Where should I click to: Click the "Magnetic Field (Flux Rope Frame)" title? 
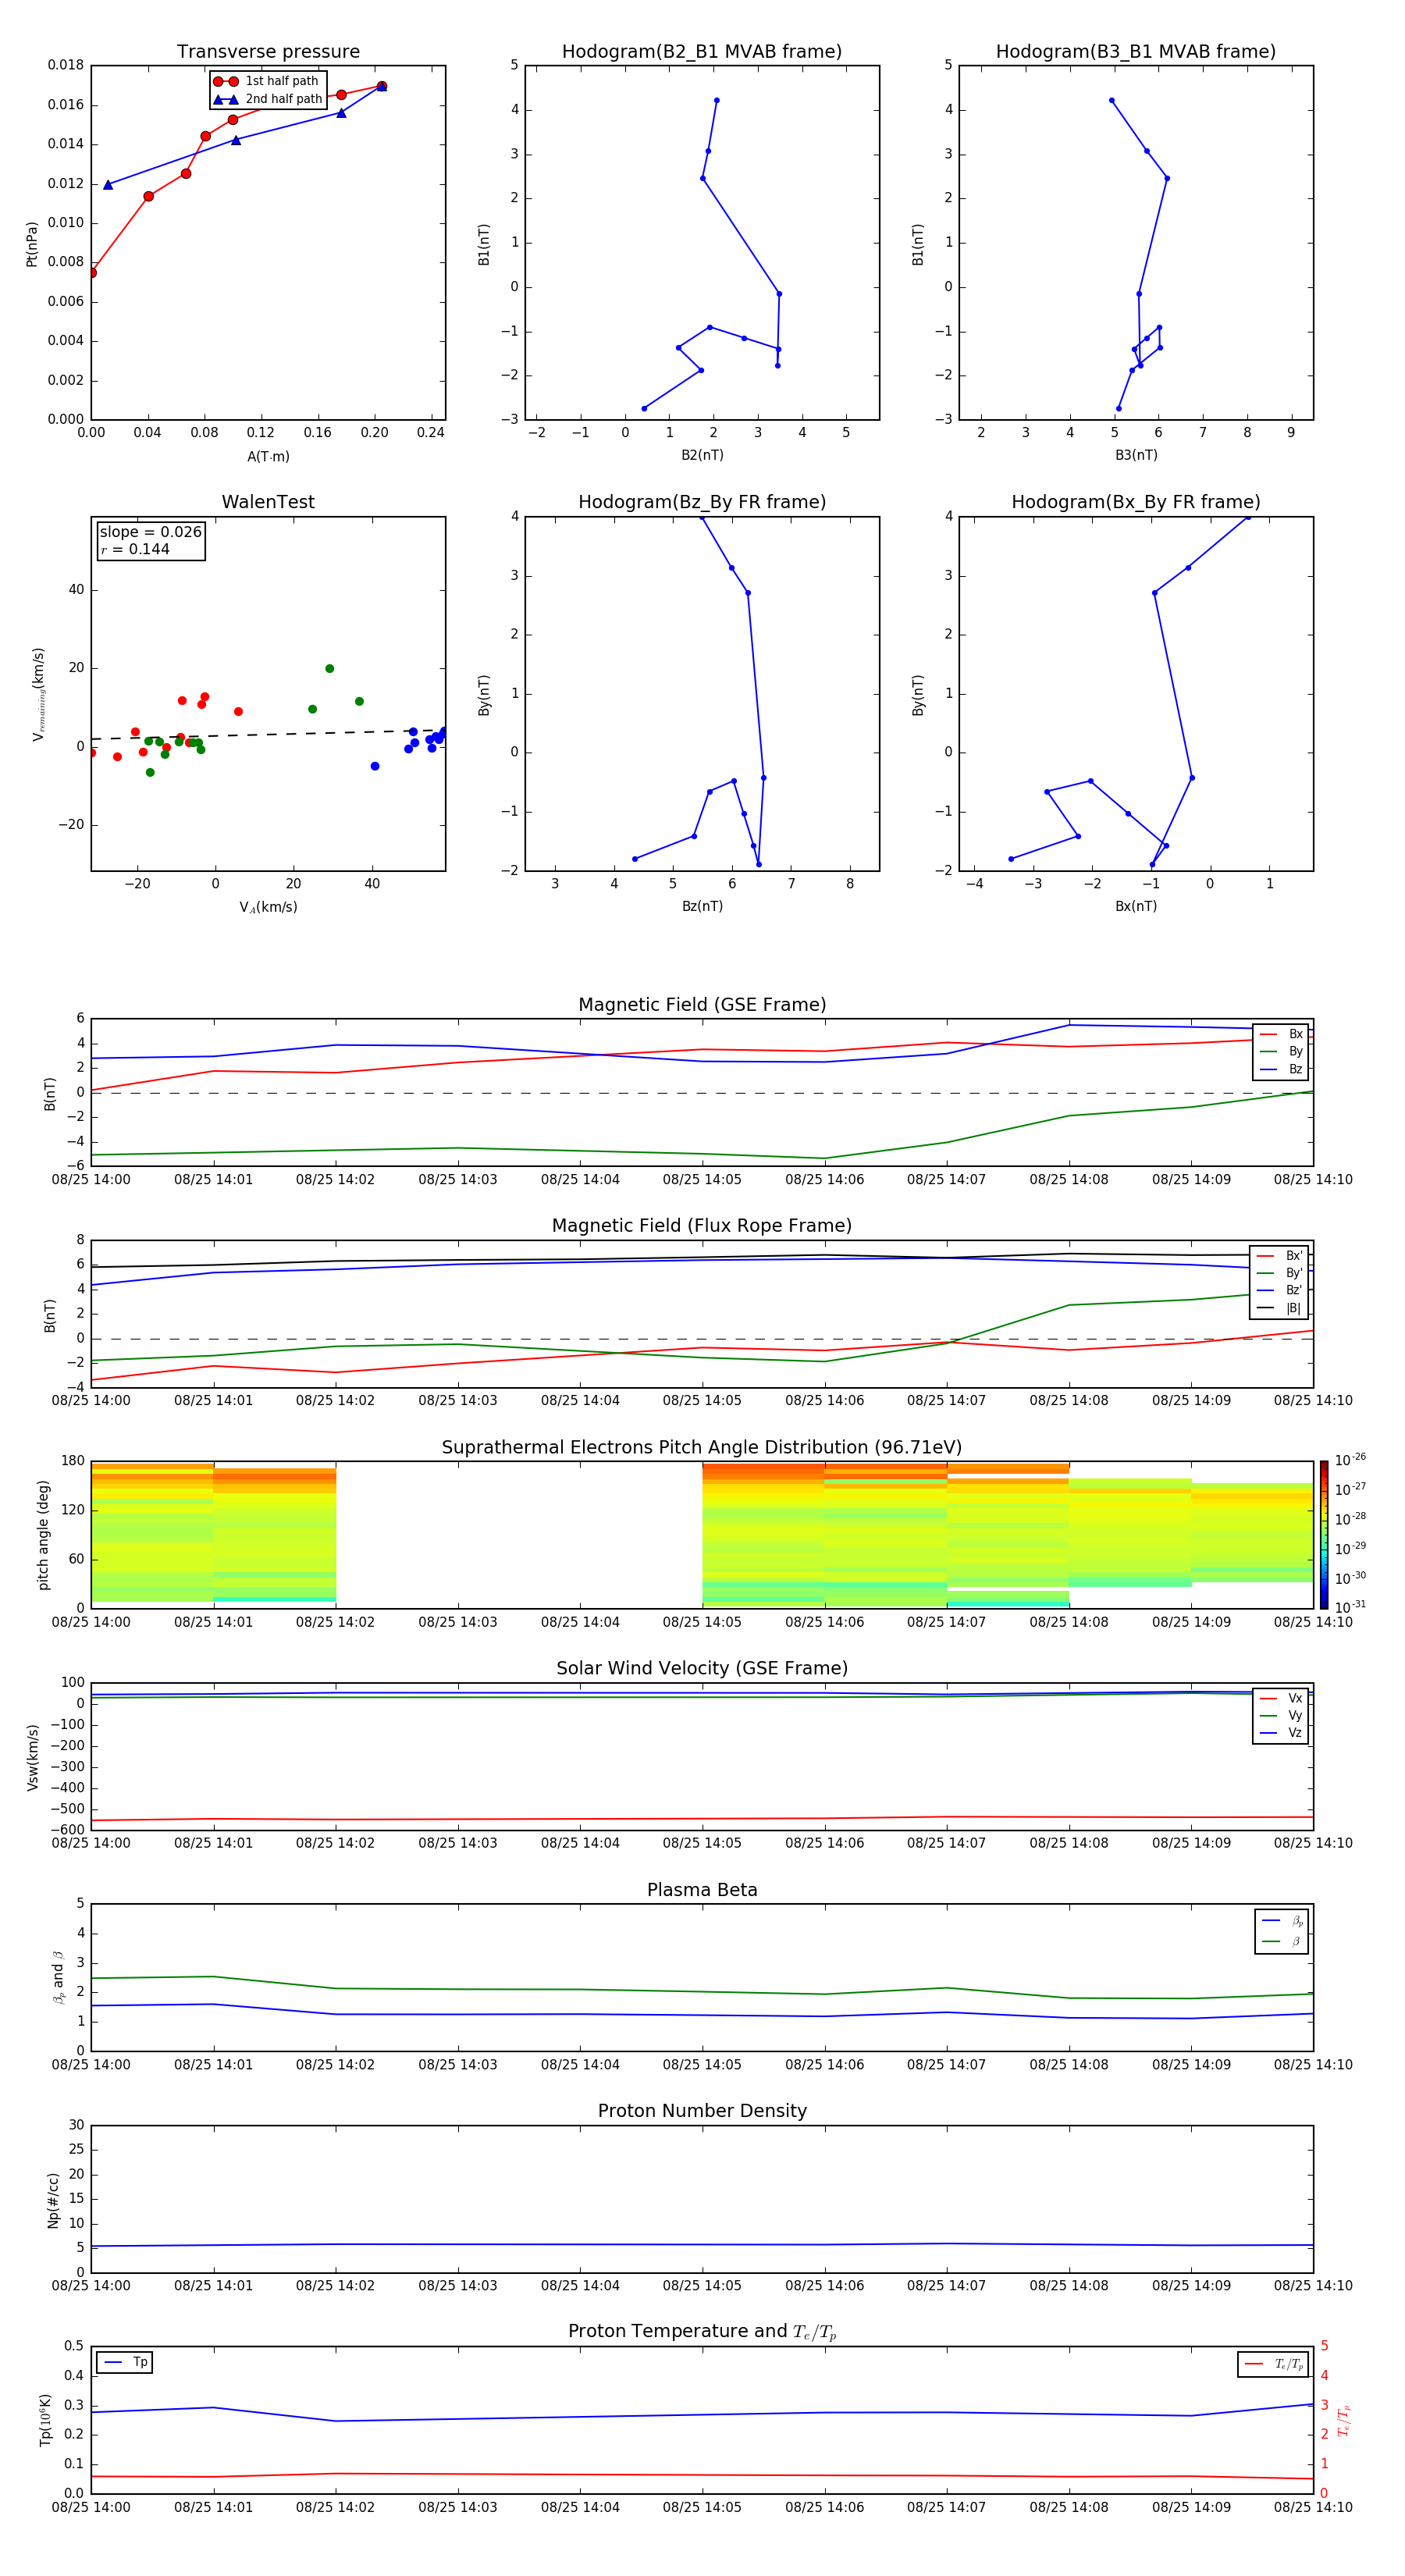click(702, 1226)
